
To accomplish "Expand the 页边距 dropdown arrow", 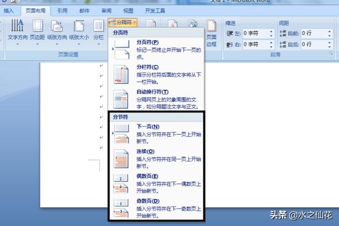I will pyautogui.click(x=37, y=44).
